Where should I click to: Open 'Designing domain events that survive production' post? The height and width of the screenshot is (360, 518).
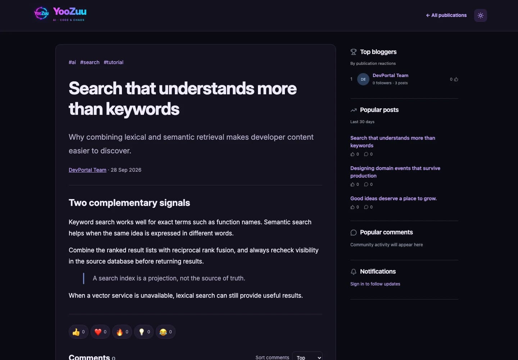click(x=395, y=172)
